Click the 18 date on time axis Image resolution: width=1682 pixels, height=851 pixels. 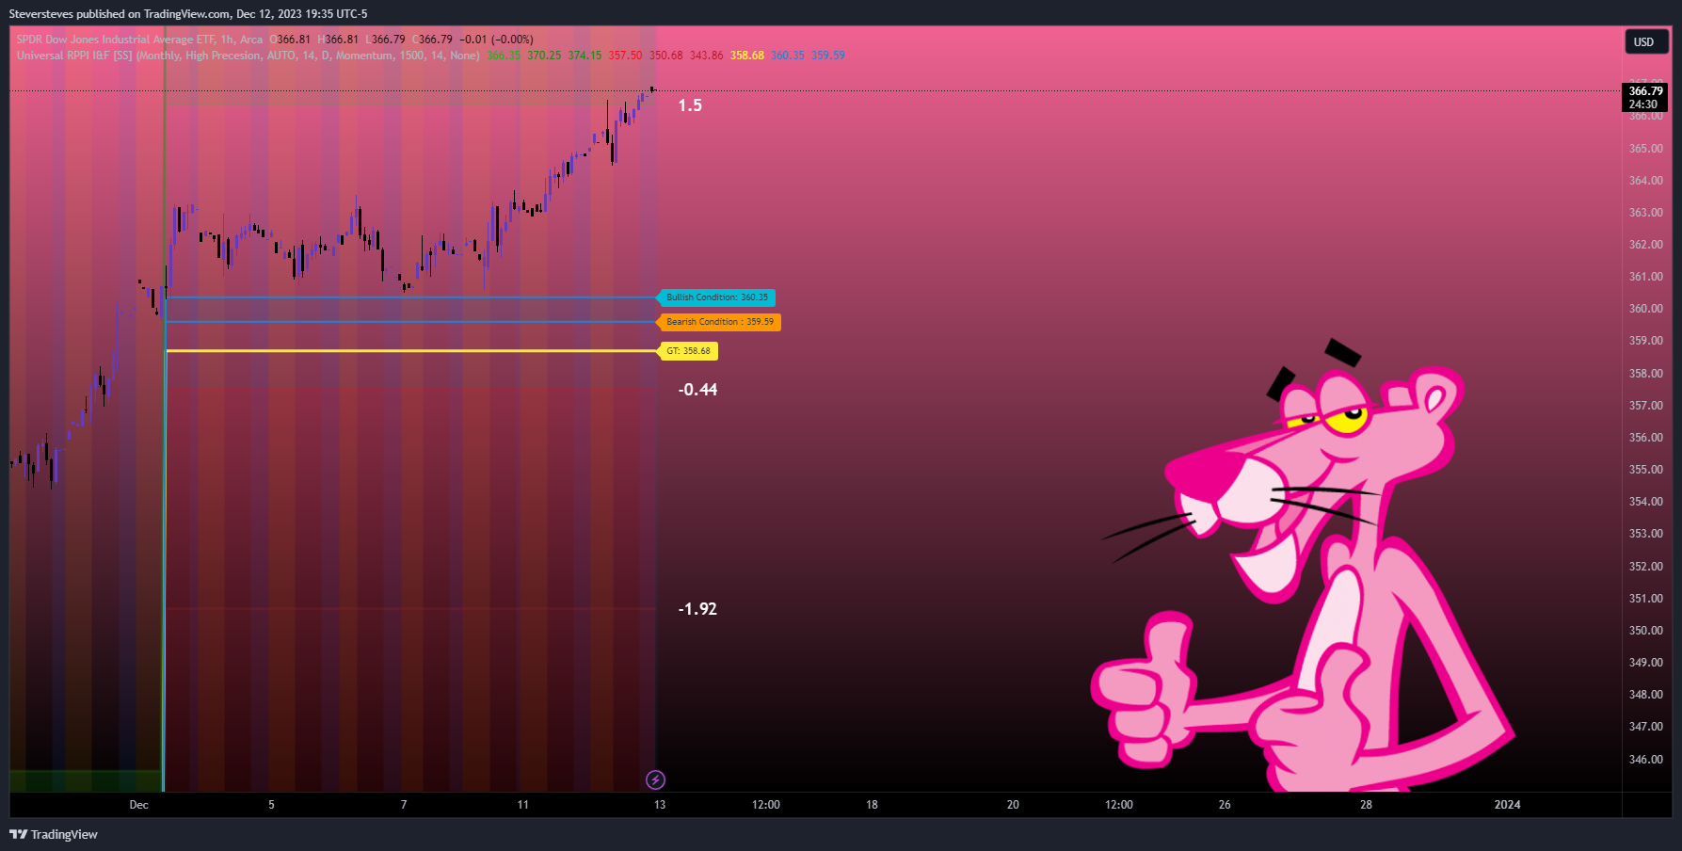click(873, 805)
